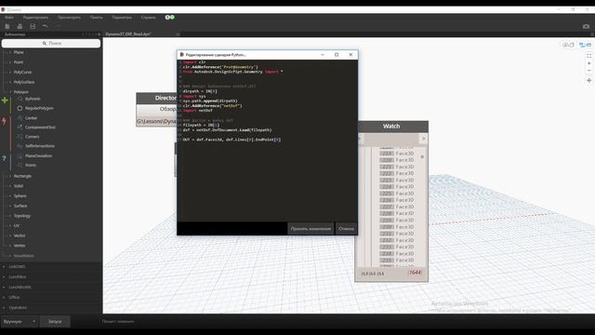Click the ByPoints node icon
The width and height of the screenshot is (595, 335).
click(20, 99)
